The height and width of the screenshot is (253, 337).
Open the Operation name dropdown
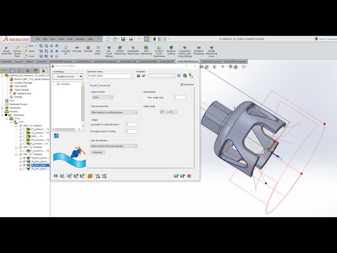click(131, 76)
